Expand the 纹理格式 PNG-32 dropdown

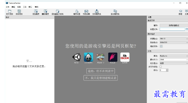point(174,39)
